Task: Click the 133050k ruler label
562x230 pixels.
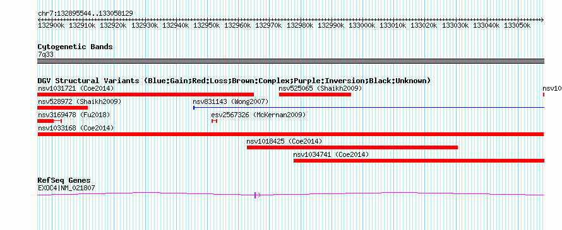Action: [518, 25]
